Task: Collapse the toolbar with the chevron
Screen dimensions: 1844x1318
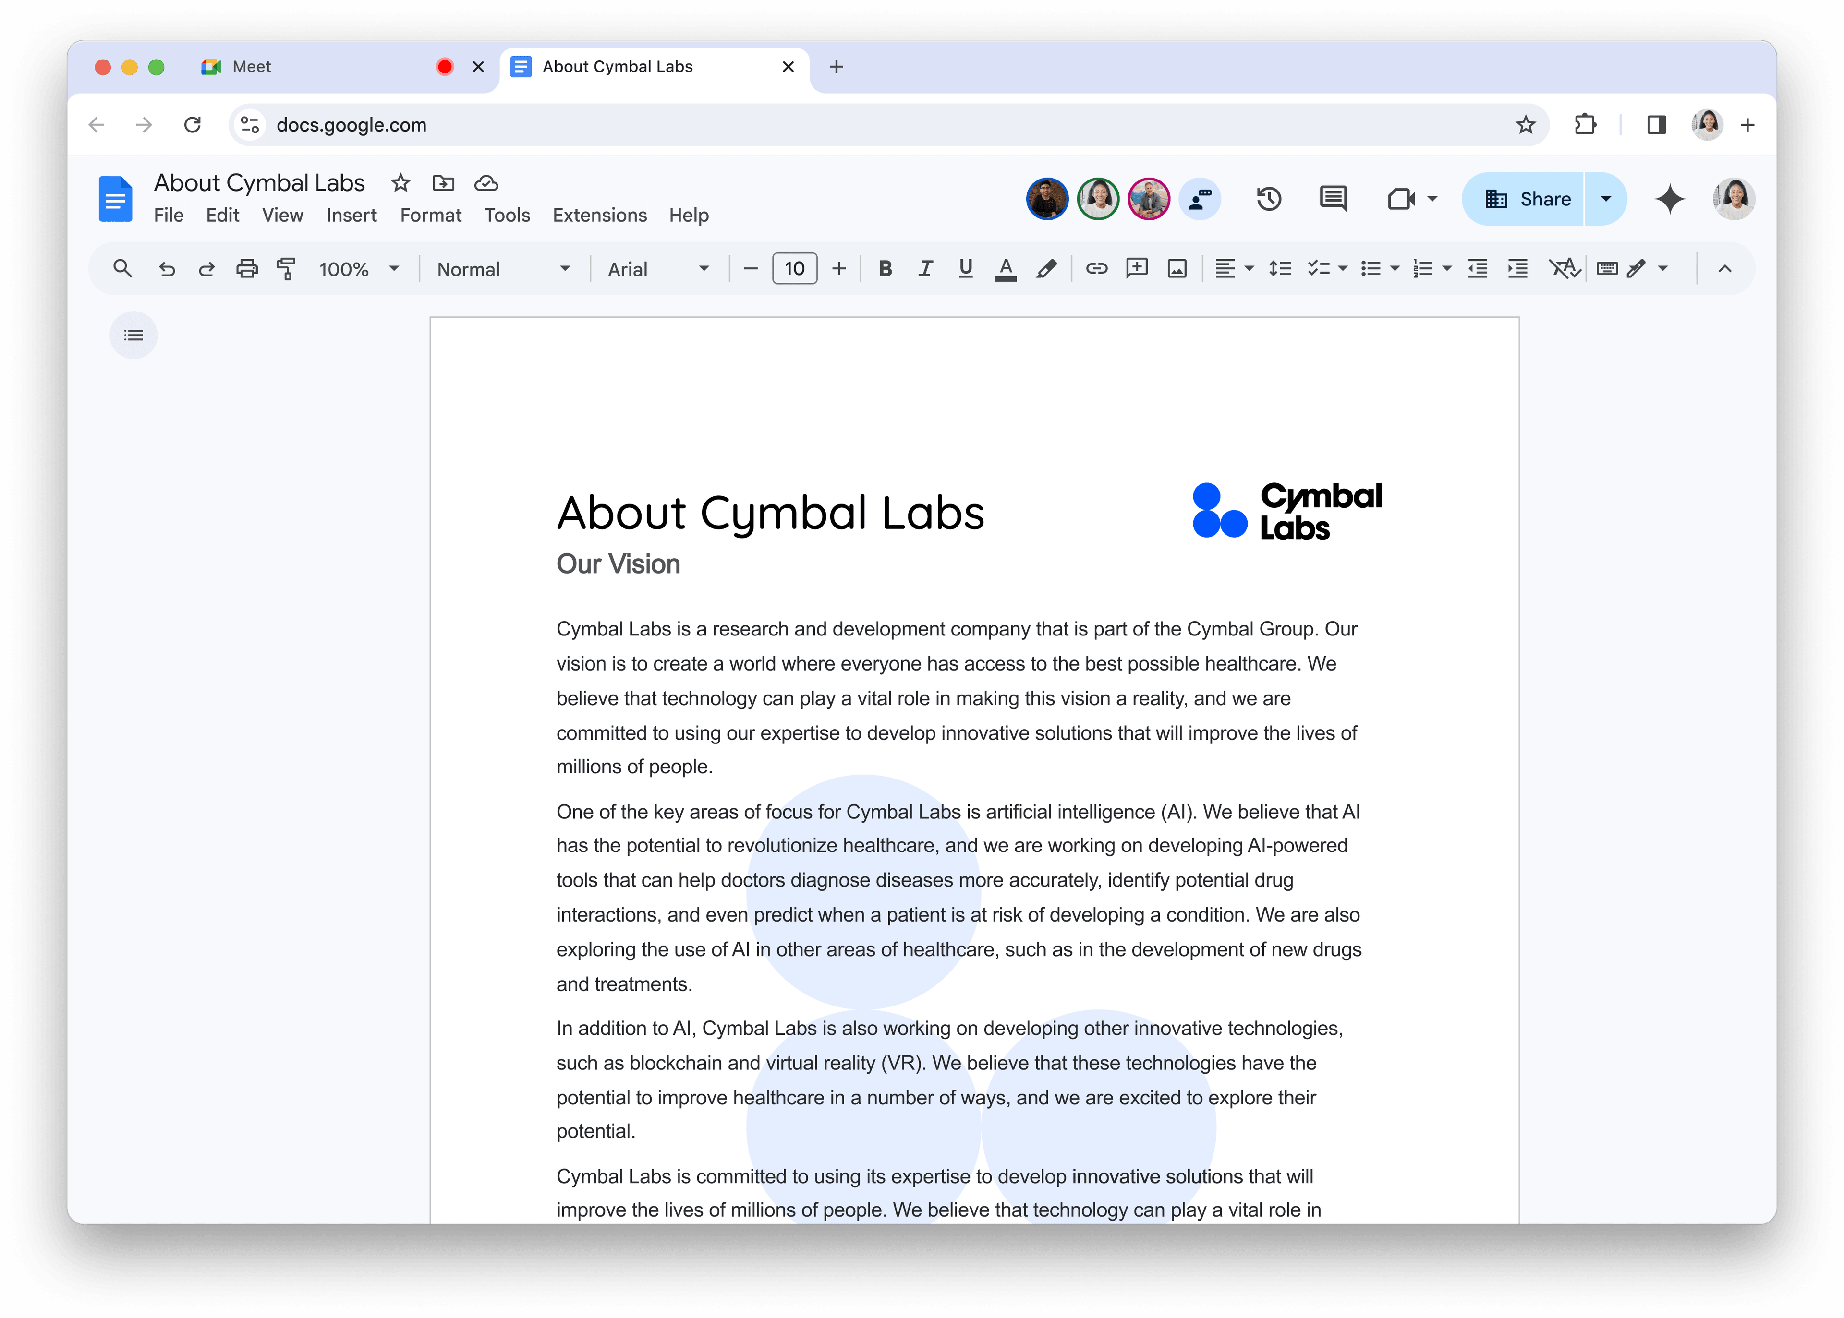Action: [x=1724, y=269]
